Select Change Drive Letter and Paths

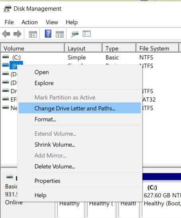[80, 108]
